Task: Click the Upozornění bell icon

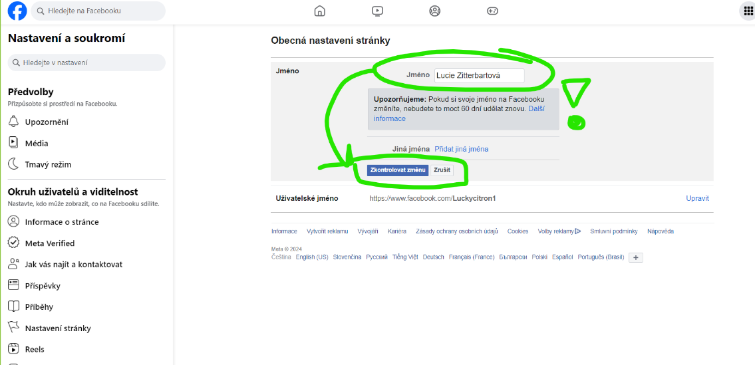Action: click(x=13, y=122)
